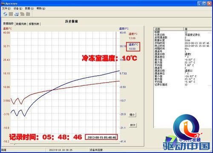Click the average value 7.66°C
The width and height of the screenshot is (213, 153).
click(189, 65)
